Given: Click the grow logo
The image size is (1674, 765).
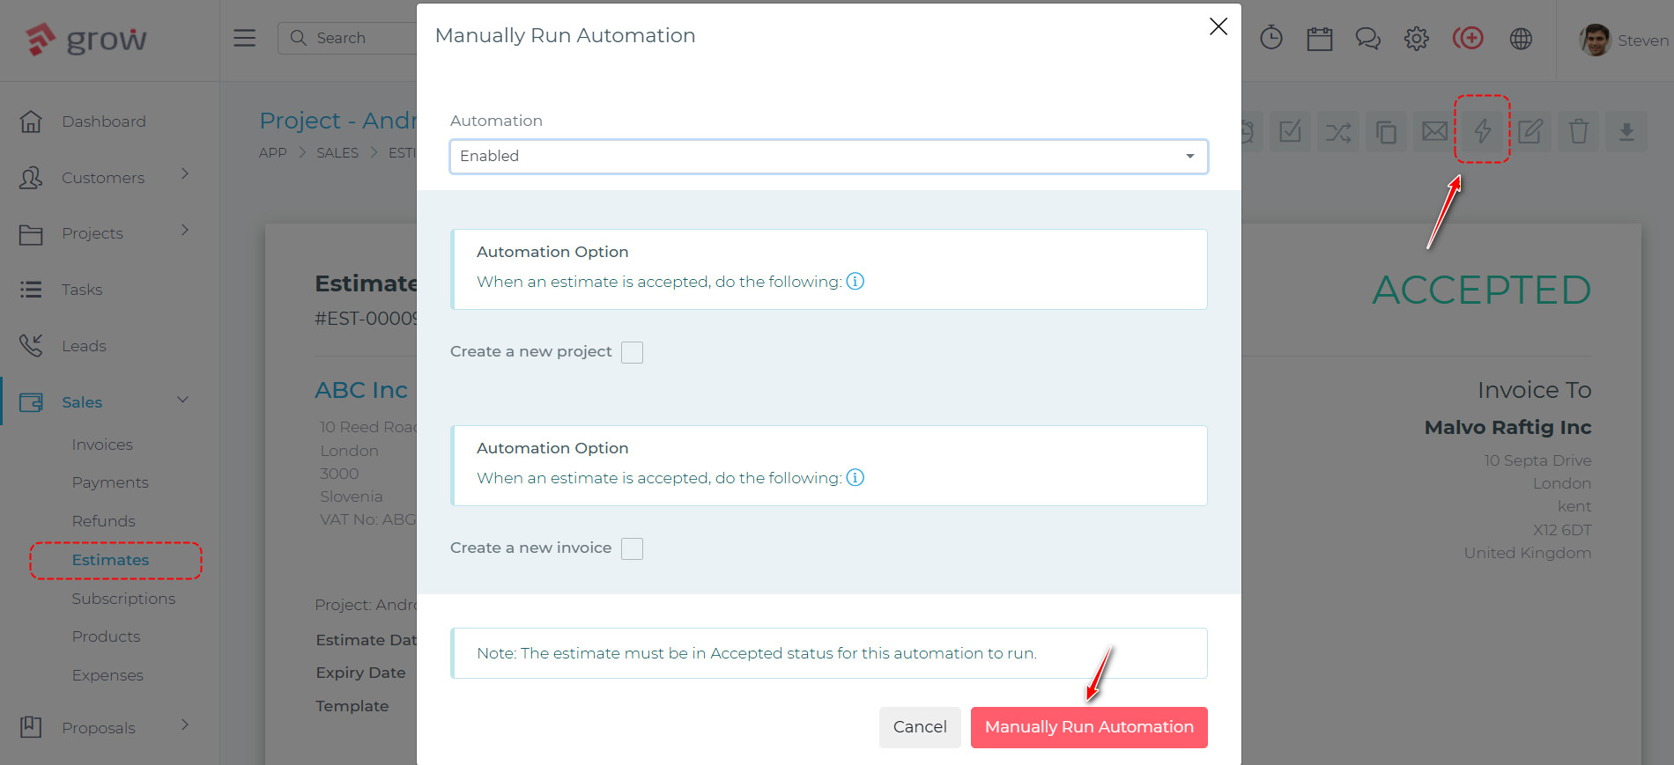Looking at the screenshot, I should pyautogui.click(x=85, y=39).
